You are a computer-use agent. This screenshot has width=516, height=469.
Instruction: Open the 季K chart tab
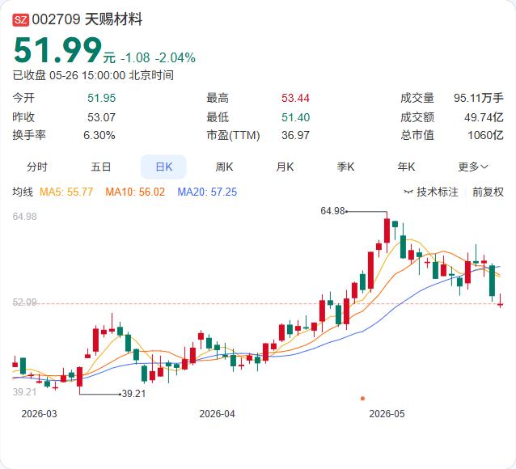[x=345, y=167]
